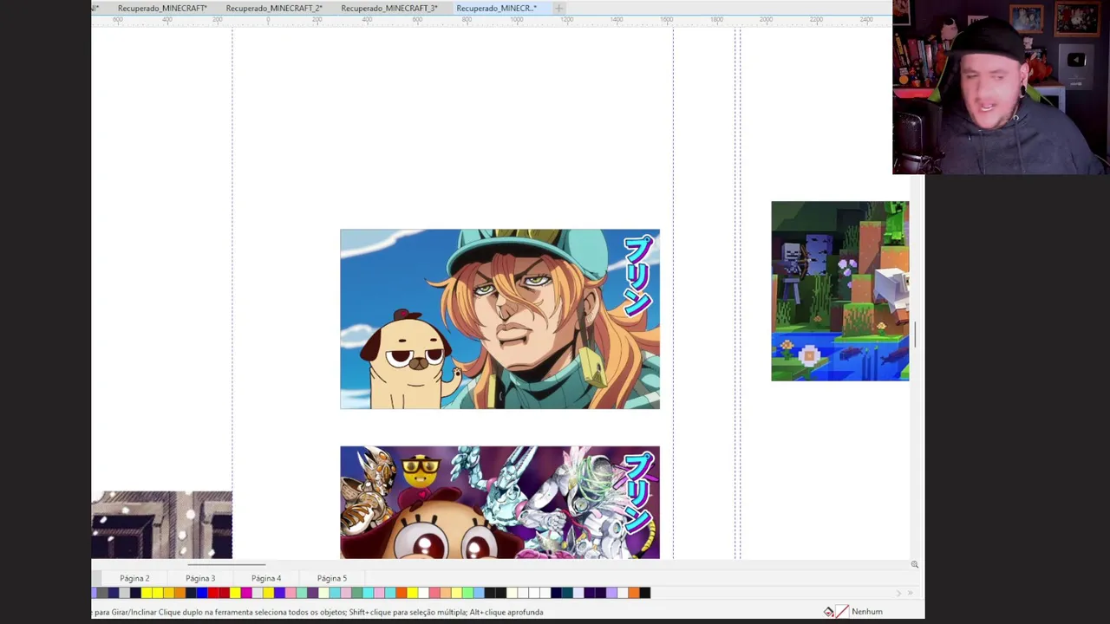Switch to the Recuperado_MINECRAFT document tab
The height and width of the screenshot is (624, 1110).
pos(162,8)
